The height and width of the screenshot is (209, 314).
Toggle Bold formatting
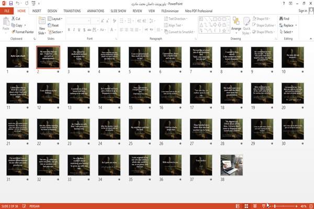(x=69, y=30)
